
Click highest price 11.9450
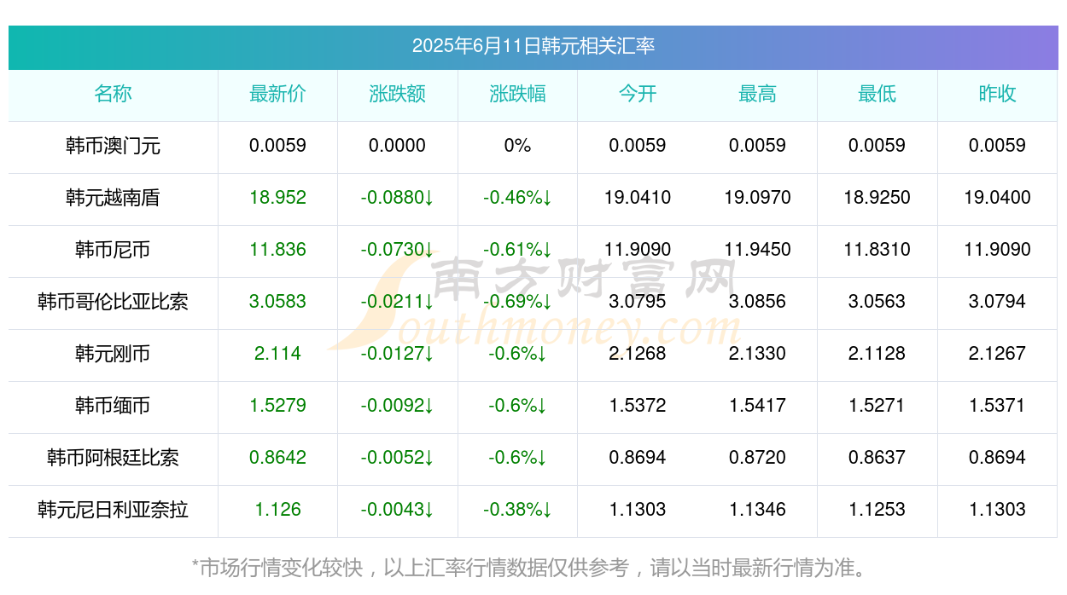click(757, 250)
